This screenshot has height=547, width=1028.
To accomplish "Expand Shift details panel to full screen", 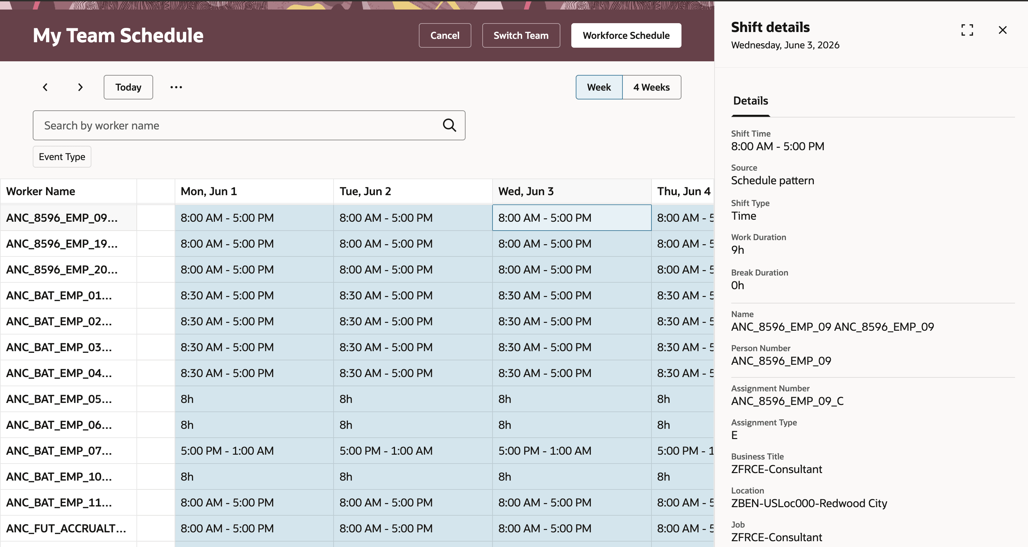I will (967, 30).
